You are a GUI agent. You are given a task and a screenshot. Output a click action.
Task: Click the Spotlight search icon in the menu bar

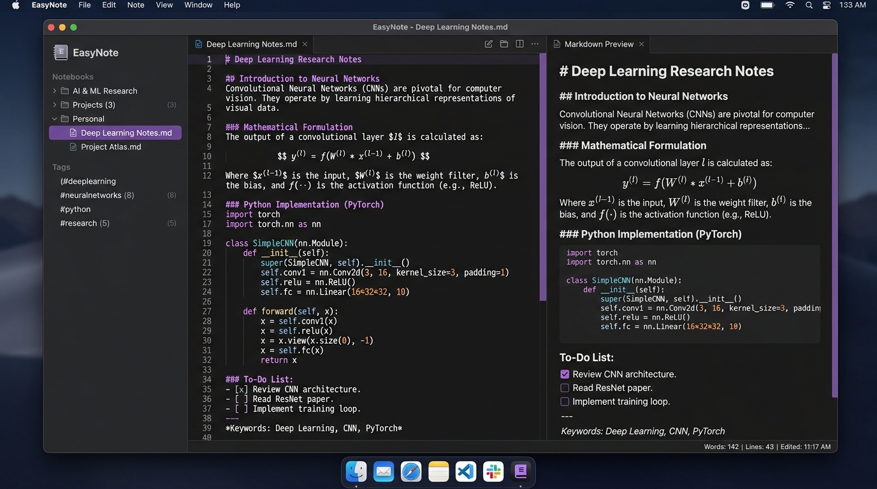809,5
